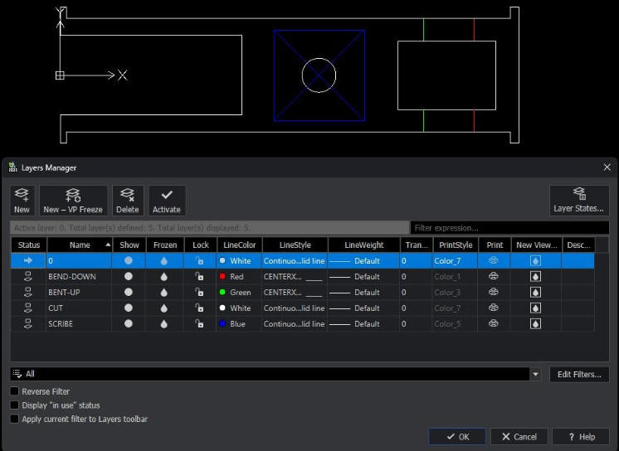This screenshot has width=619, height=451.
Task: Hide the SCRIBE layer via Show dot
Action: 129,324
